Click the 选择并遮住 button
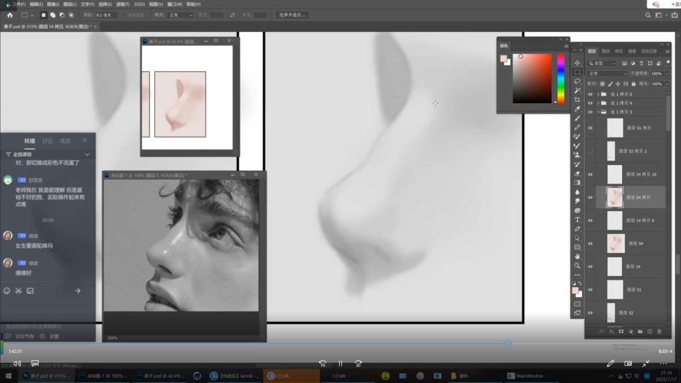The image size is (681, 383). pyautogui.click(x=291, y=15)
